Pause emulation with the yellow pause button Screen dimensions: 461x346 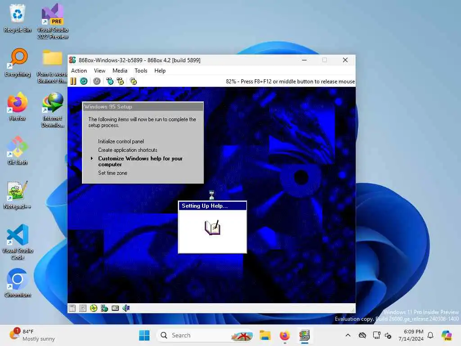point(73,81)
